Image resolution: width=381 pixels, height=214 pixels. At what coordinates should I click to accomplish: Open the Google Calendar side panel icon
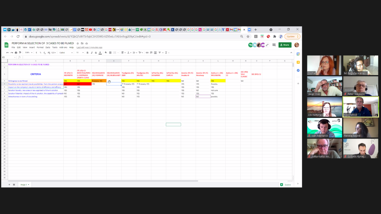[298, 54]
